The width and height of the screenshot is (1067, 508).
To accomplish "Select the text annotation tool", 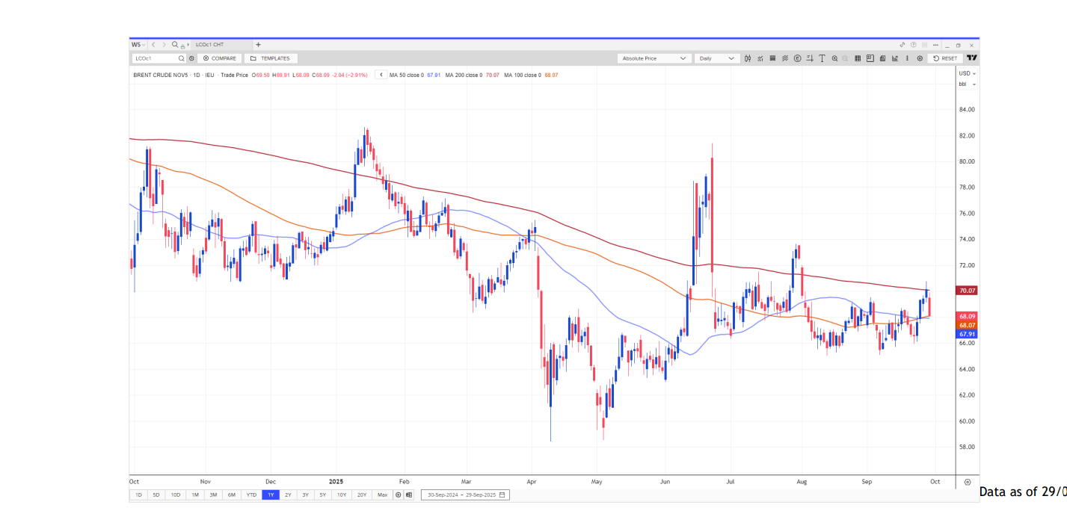I will click(822, 58).
